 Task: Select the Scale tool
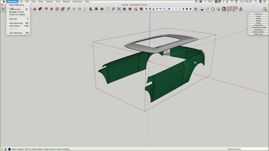[x=63, y=9]
